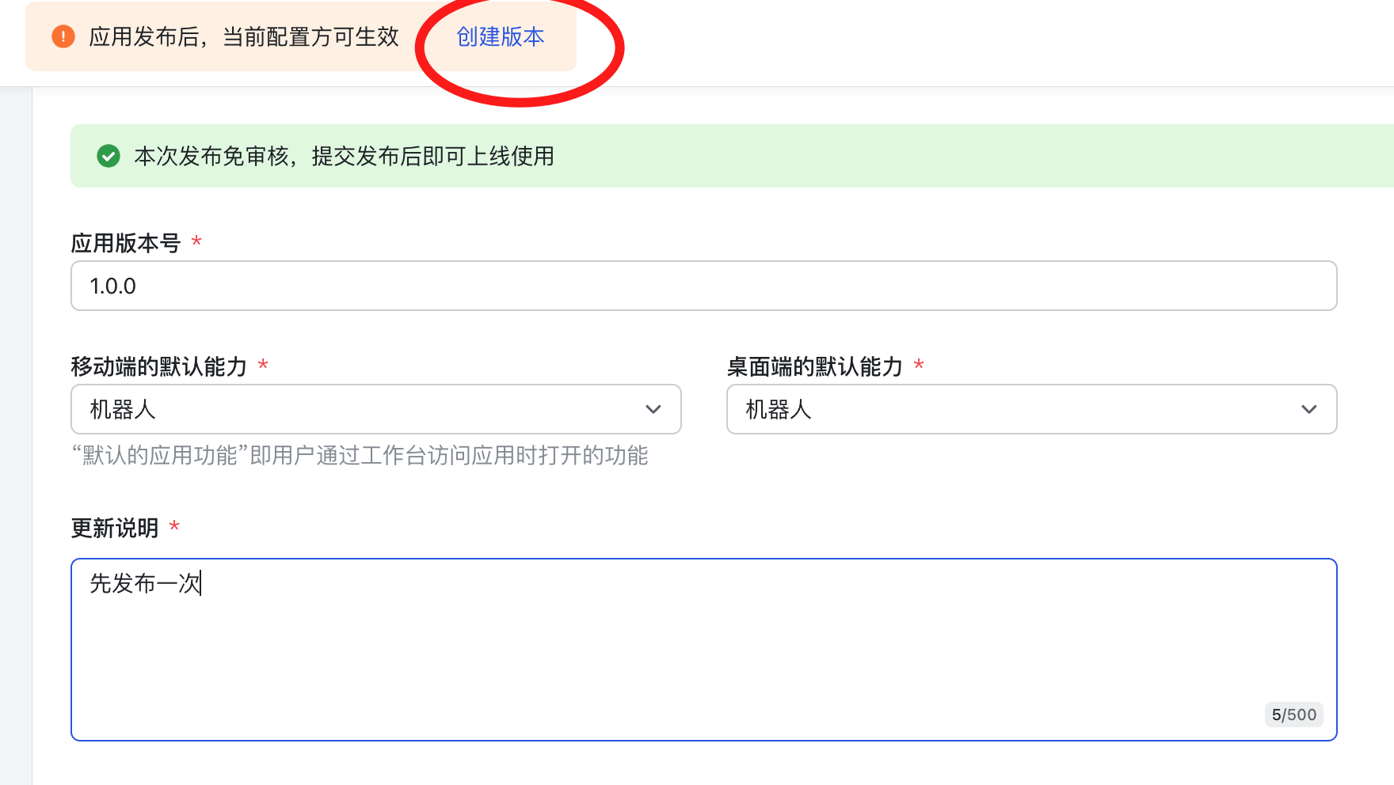Click the orange warning exclamation icon

[63, 36]
